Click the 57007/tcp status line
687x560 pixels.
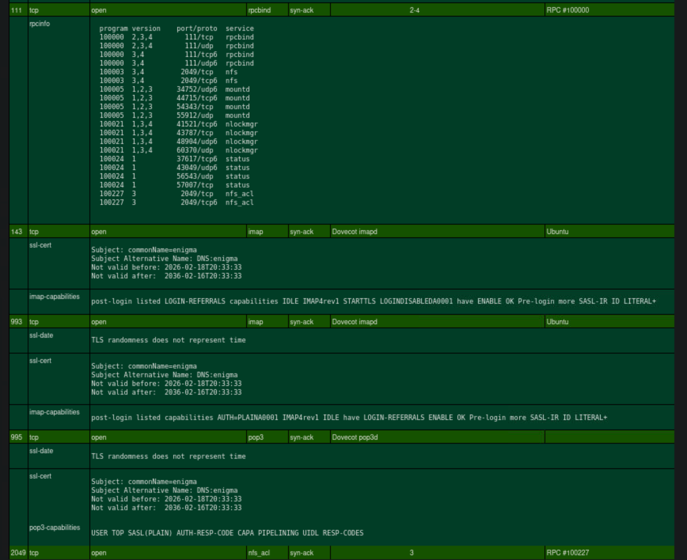pos(175,185)
